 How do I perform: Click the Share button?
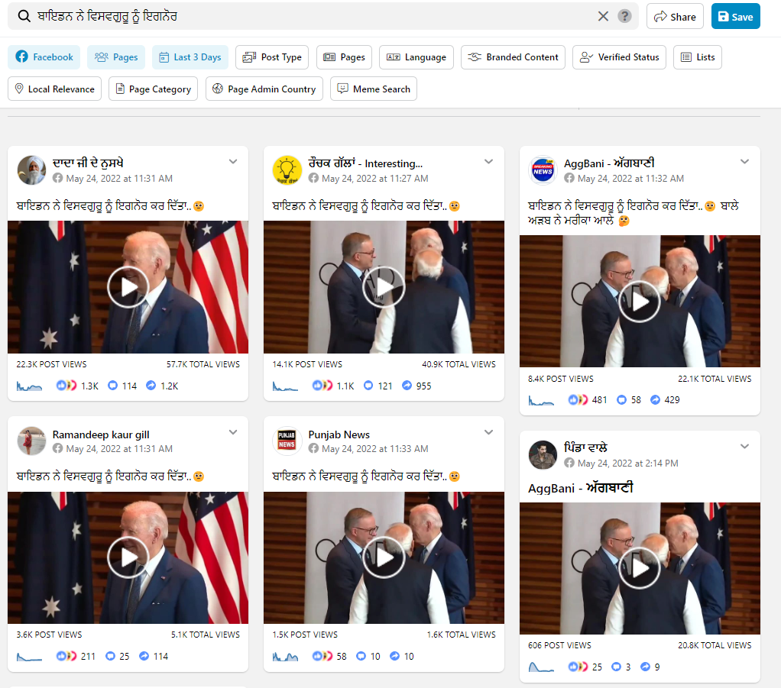pos(674,17)
